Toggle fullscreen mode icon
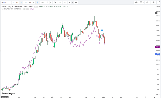161x98 pixels. (x=159, y=2)
